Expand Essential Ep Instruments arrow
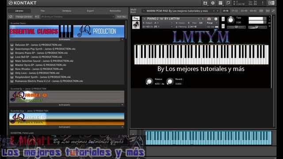This screenshot has width=283, height=159. coord(122,105)
